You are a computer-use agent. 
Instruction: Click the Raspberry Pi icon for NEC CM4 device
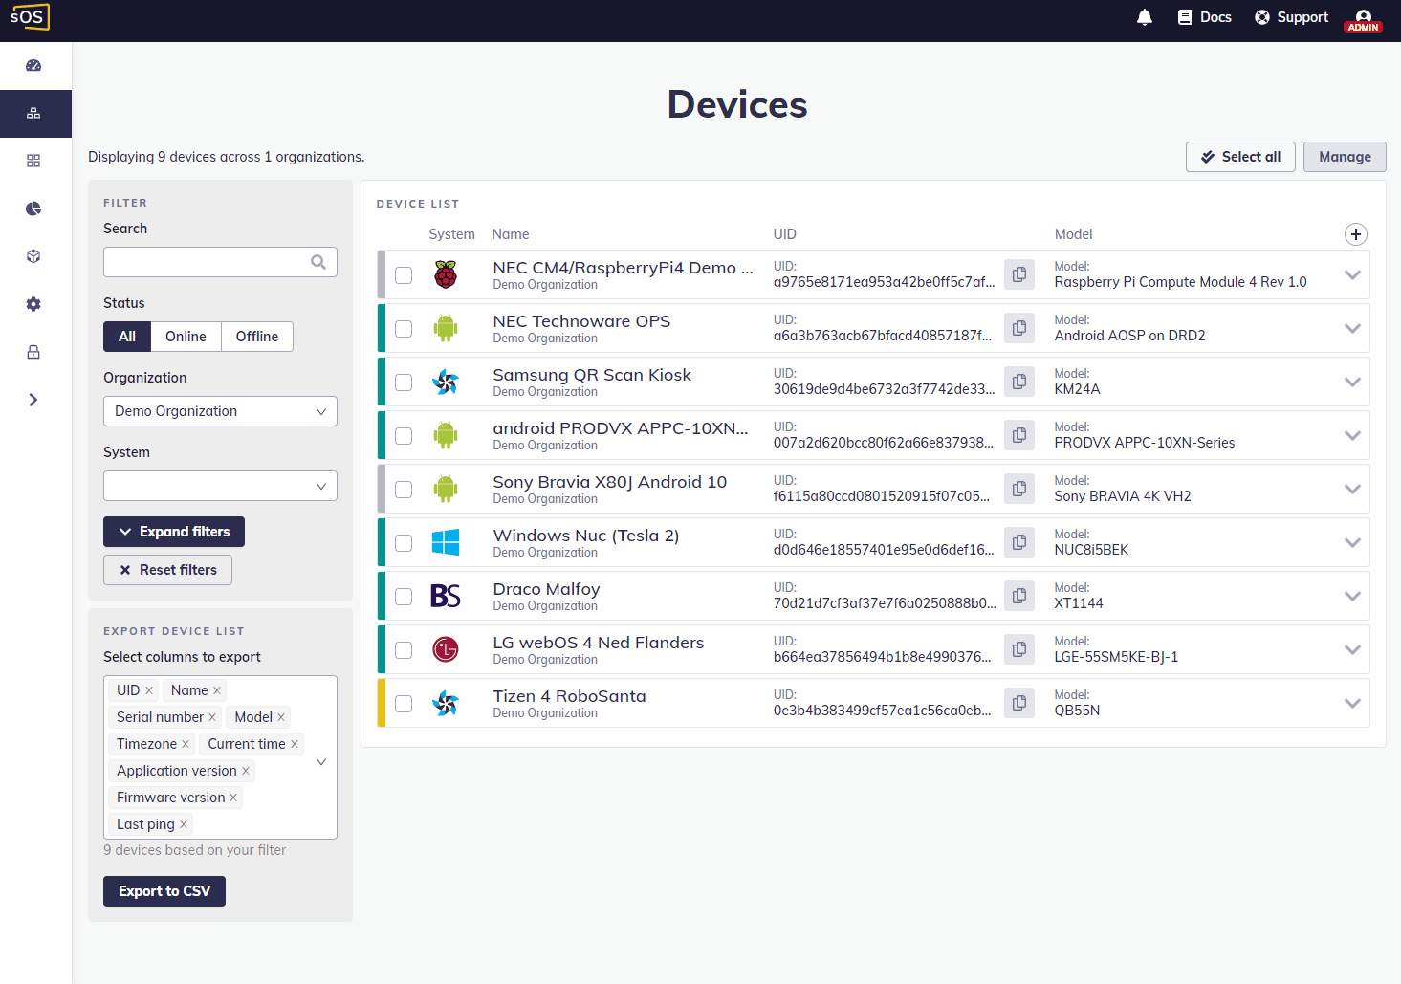click(x=446, y=274)
